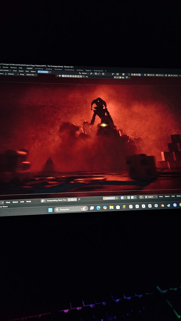Viewport: 181px width, 321px height.
Task: Switch to the Shading workspace tab
Action: tap(49, 69)
